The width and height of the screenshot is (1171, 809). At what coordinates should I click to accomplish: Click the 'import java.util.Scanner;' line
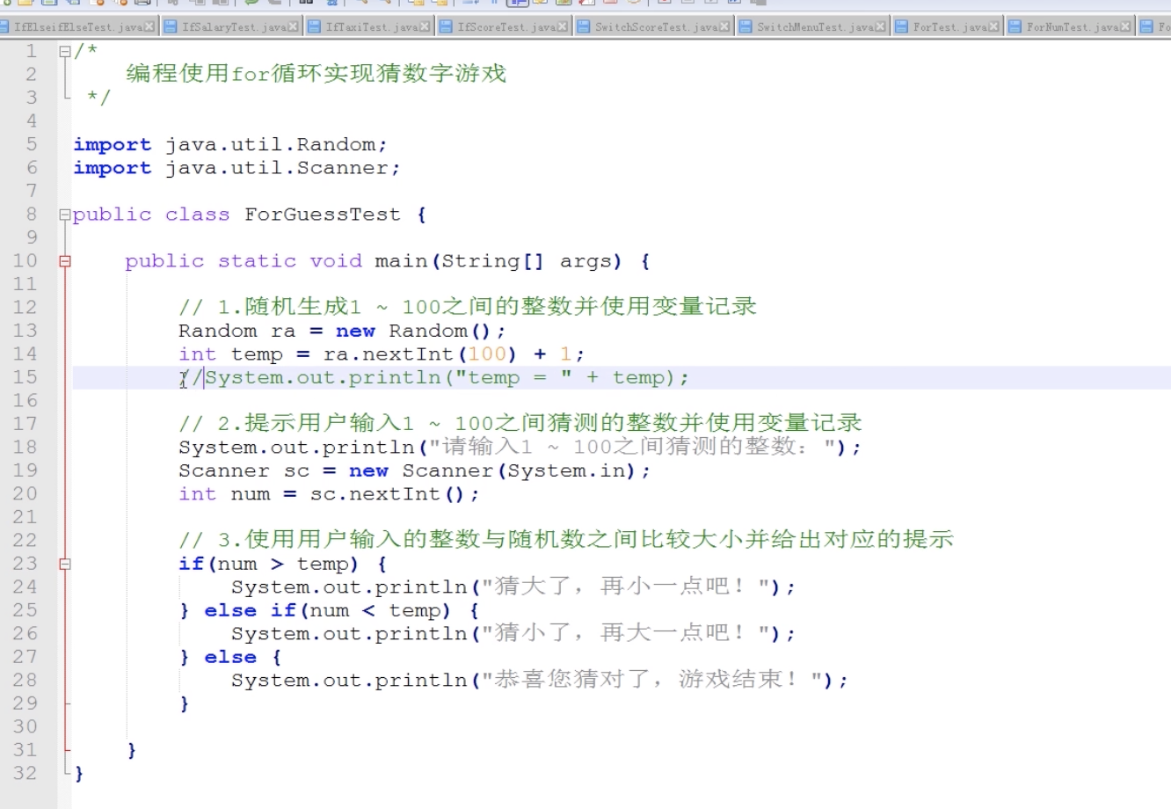point(236,168)
